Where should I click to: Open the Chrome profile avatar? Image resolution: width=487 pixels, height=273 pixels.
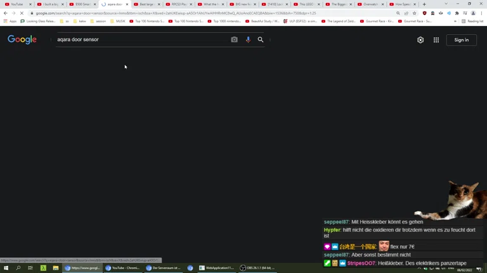coord(473,13)
